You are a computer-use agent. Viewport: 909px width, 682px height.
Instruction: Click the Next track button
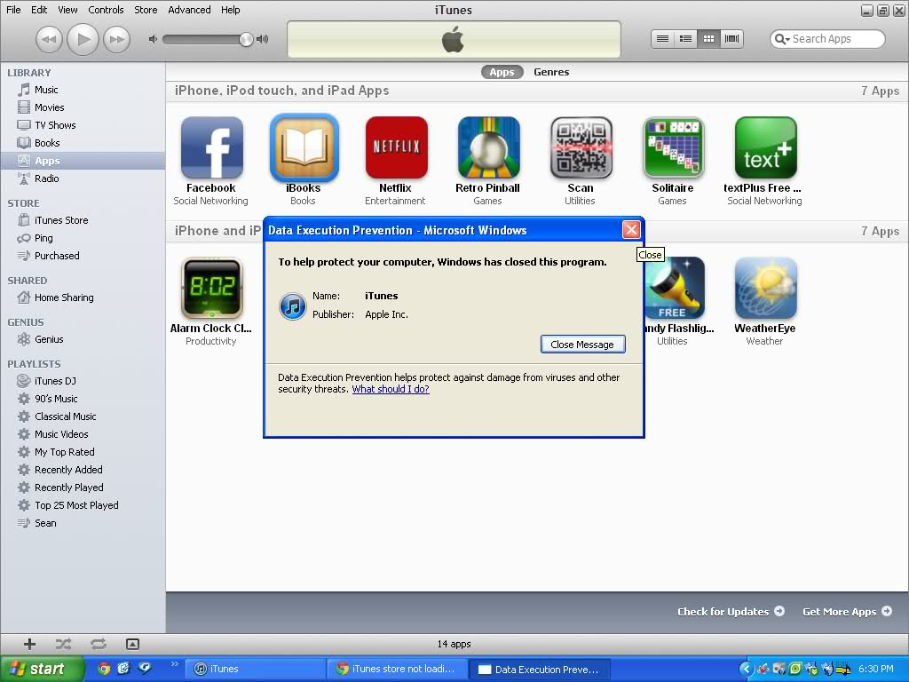pyautogui.click(x=116, y=39)
